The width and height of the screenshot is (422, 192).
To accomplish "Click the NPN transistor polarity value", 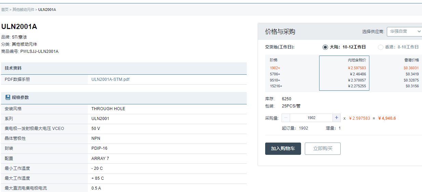I will point(96,138).
